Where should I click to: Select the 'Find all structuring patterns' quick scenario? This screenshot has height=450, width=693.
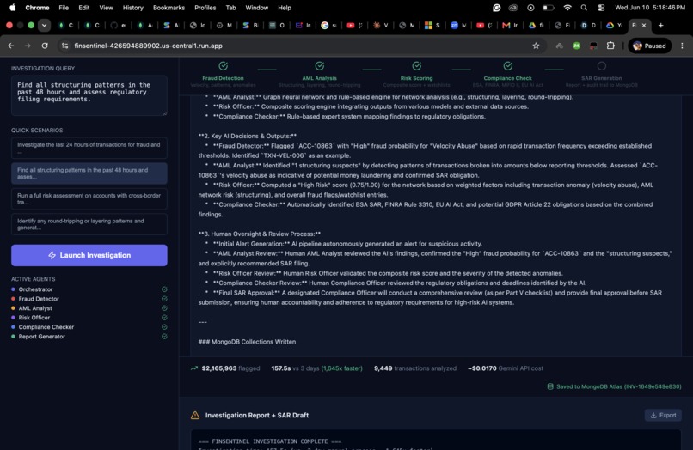point(89,173)
